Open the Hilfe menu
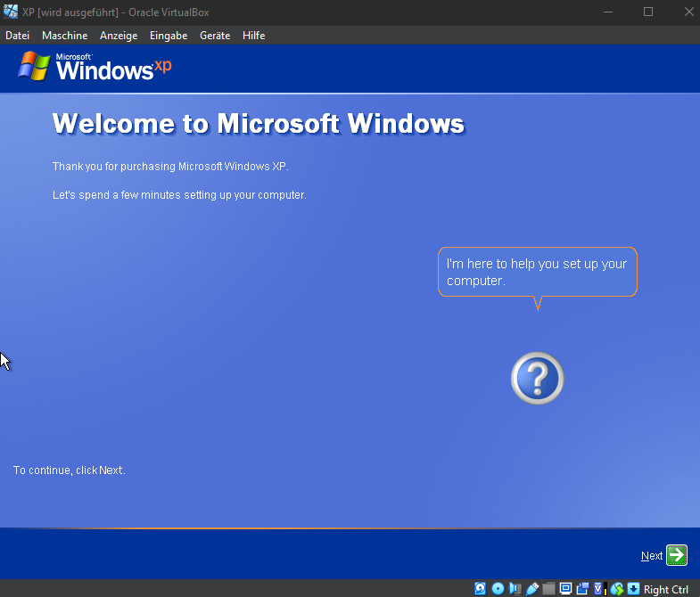Viewport: 700px width, 597px height. point(253,36)
